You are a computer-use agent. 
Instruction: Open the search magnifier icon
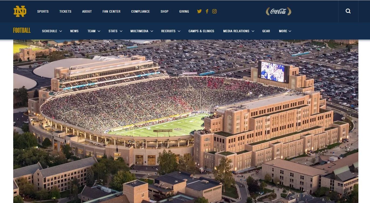click(x=348, y=11)
